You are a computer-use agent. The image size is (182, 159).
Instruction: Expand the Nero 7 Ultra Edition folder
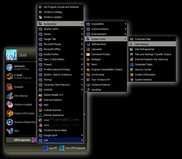(61, 59)
